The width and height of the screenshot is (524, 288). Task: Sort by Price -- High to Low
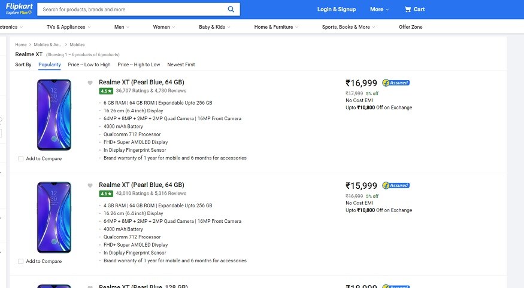click(139, 65)
